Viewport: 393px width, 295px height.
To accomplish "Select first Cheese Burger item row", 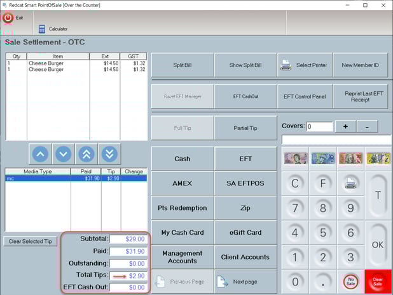I will pyautogui.click(x=76, y=63).
